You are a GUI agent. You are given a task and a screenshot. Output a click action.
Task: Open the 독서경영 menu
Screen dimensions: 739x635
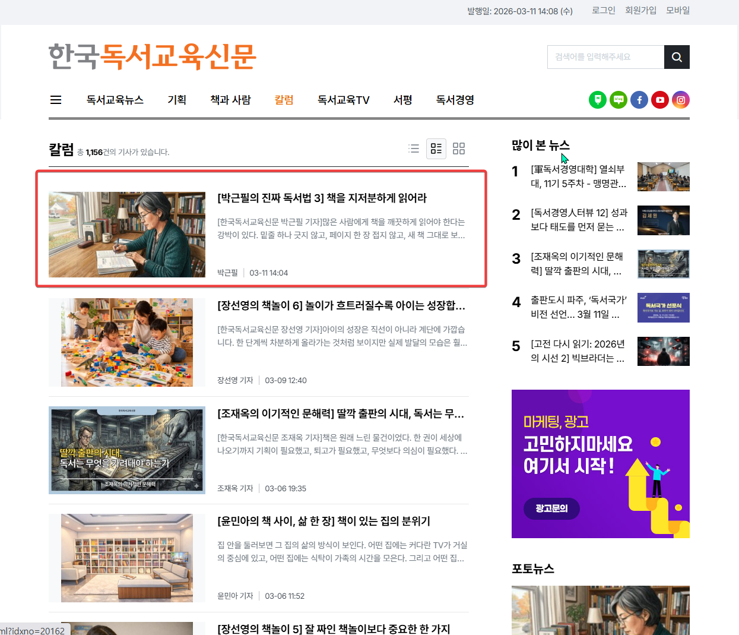coord(455,100)
